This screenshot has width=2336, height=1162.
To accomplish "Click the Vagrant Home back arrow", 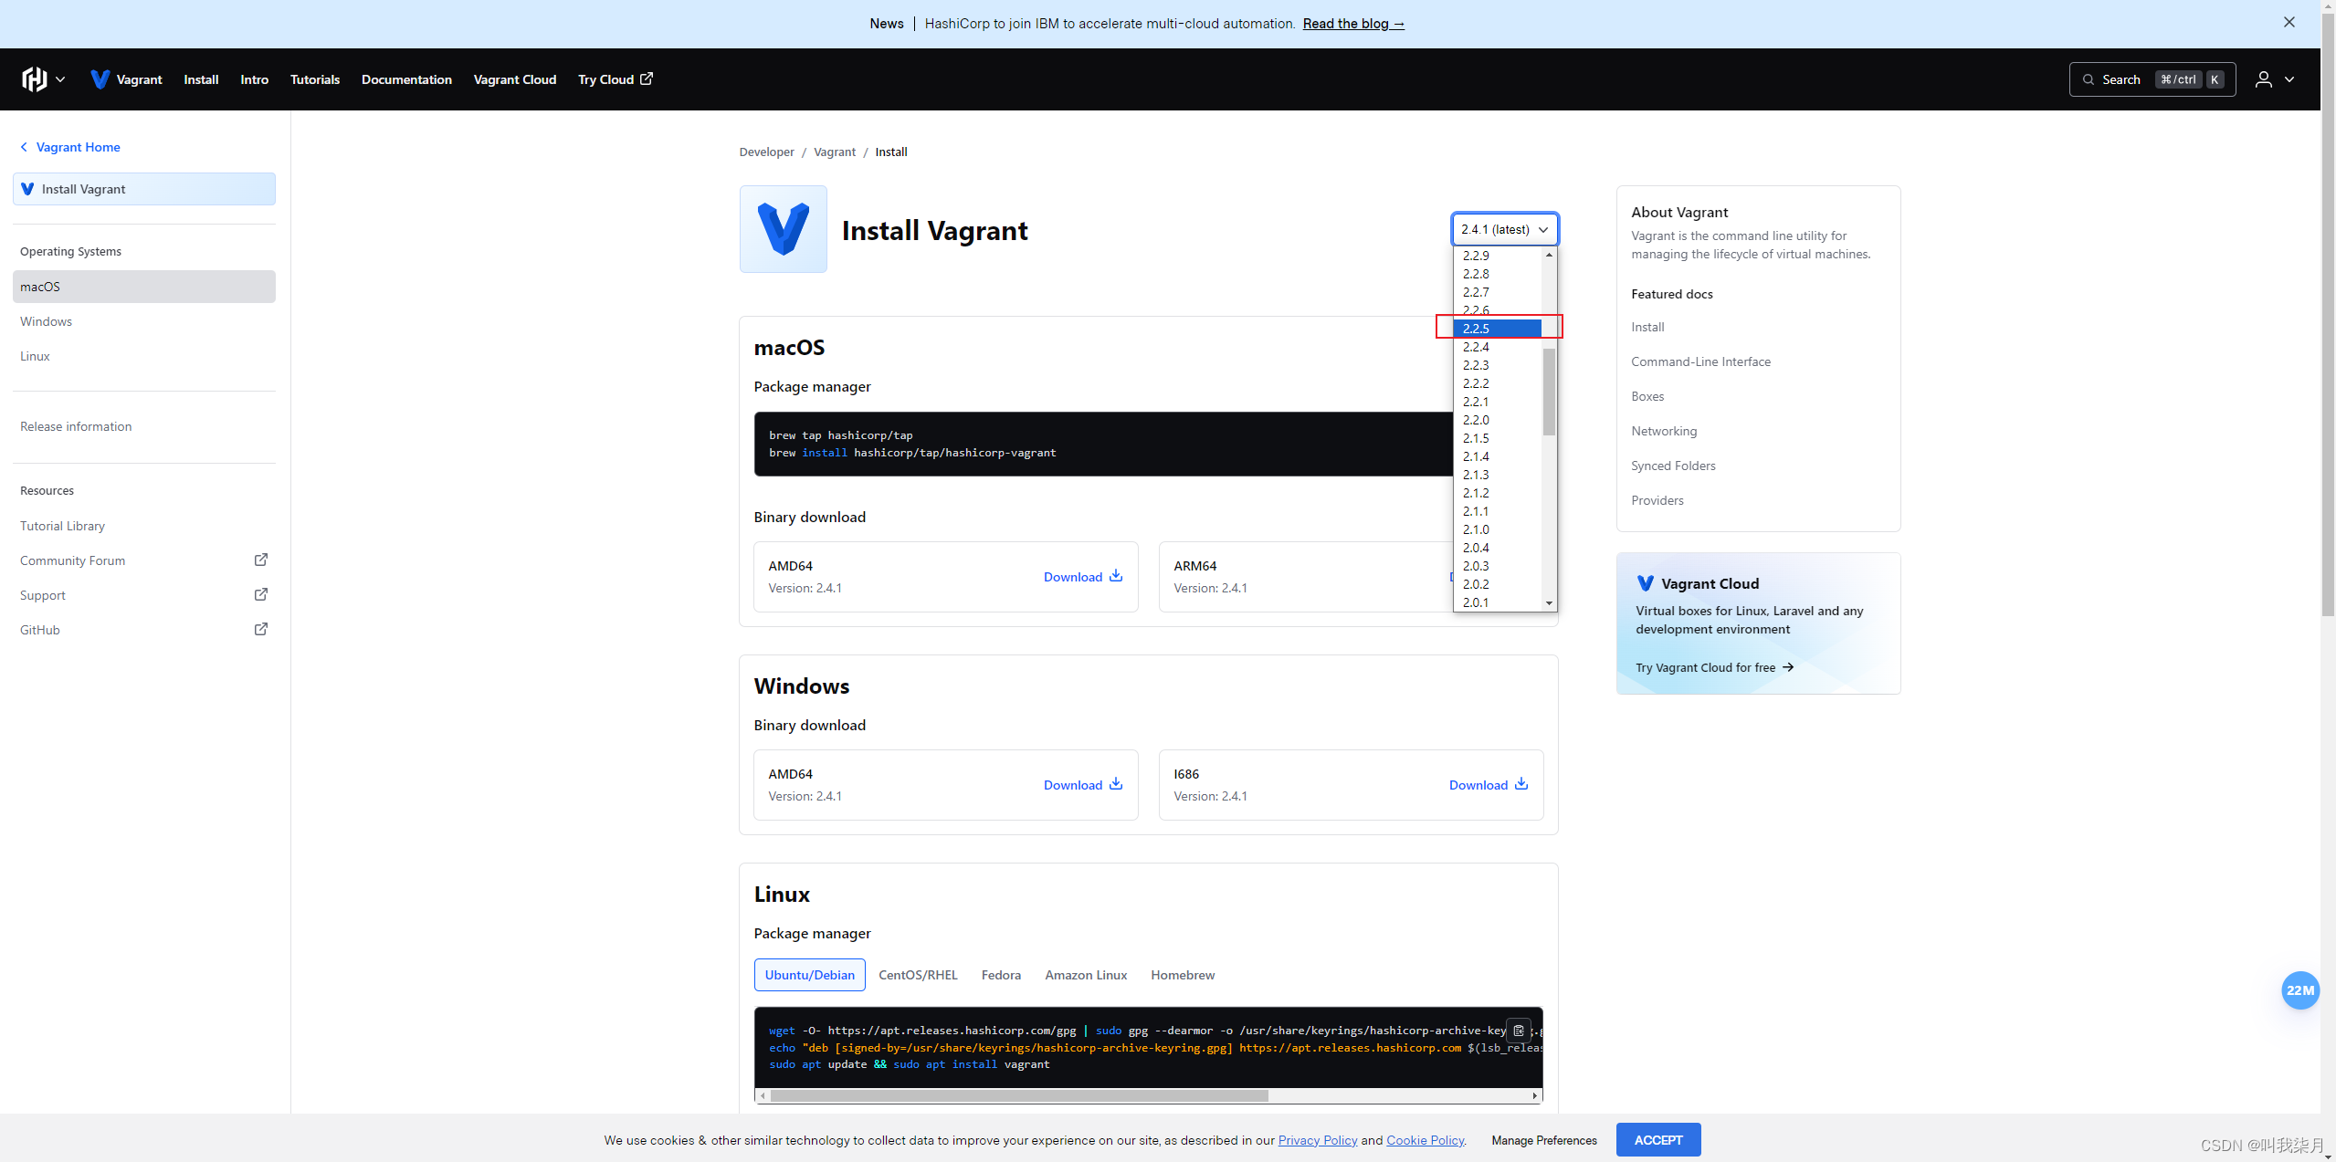I will [24, 147].
